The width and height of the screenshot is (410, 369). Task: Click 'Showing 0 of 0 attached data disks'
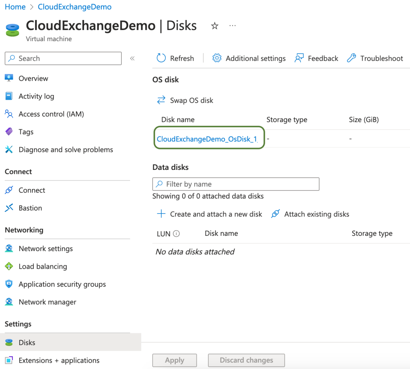coord(208,196)
